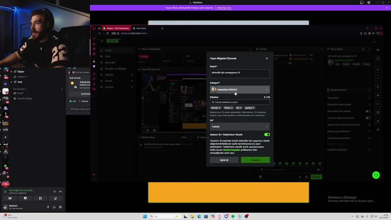Remove the Türkçe tag
The width and height of the screenshot is (391, 220).
click(x=232, y=108)
